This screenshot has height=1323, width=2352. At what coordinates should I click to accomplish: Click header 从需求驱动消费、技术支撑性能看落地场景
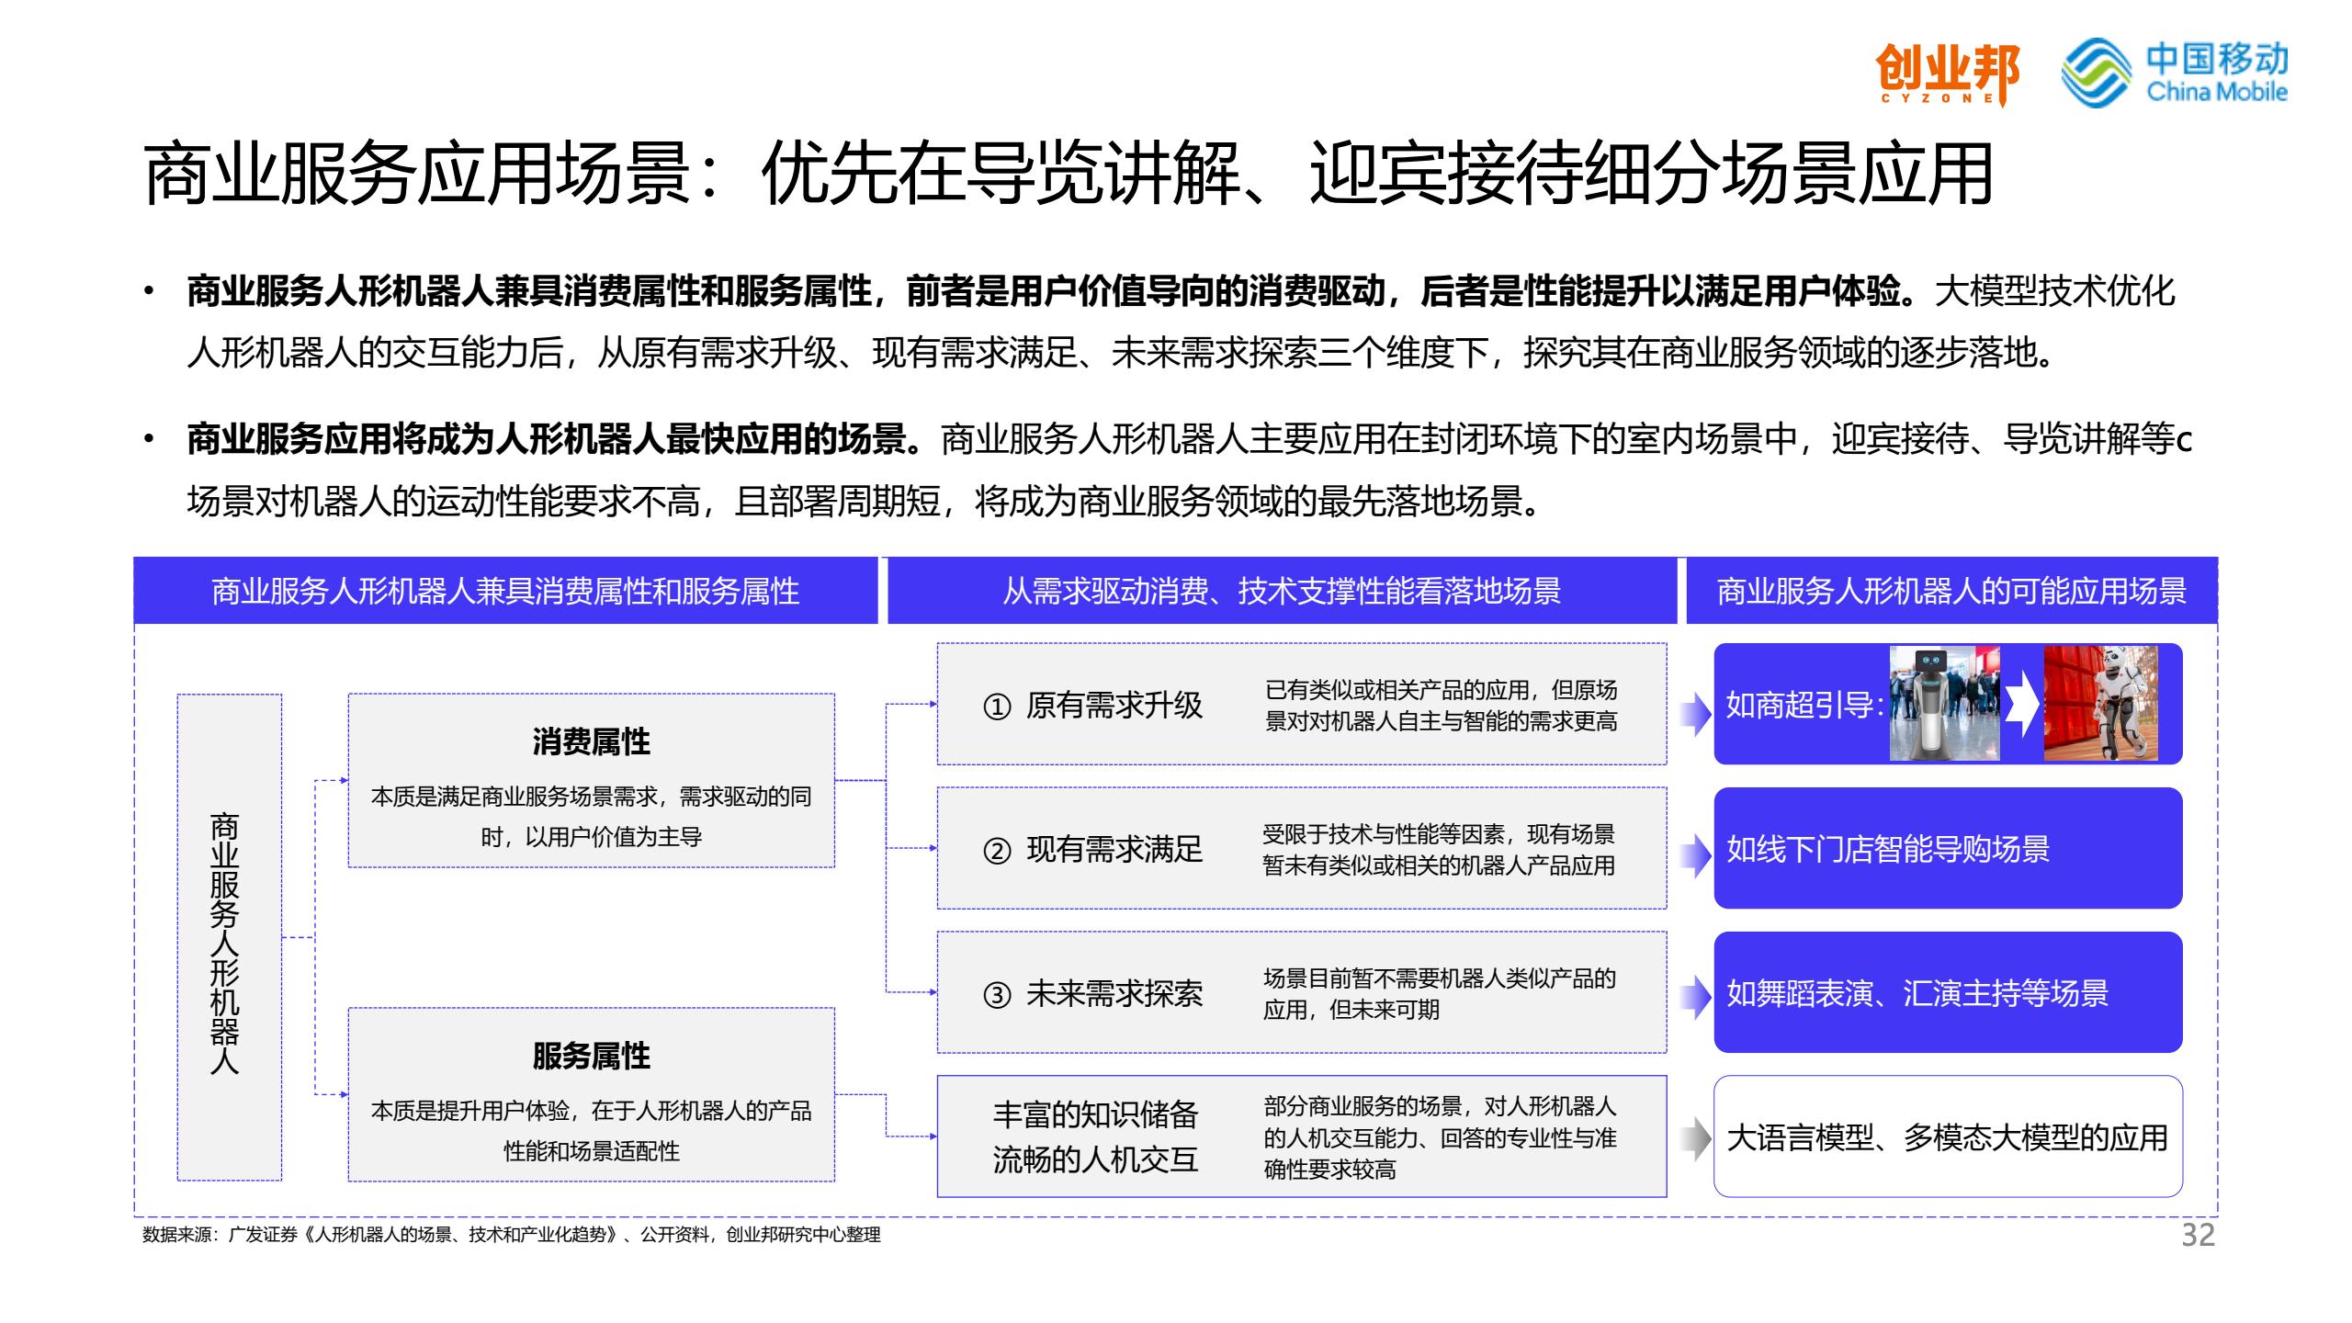pos(1281,591)
